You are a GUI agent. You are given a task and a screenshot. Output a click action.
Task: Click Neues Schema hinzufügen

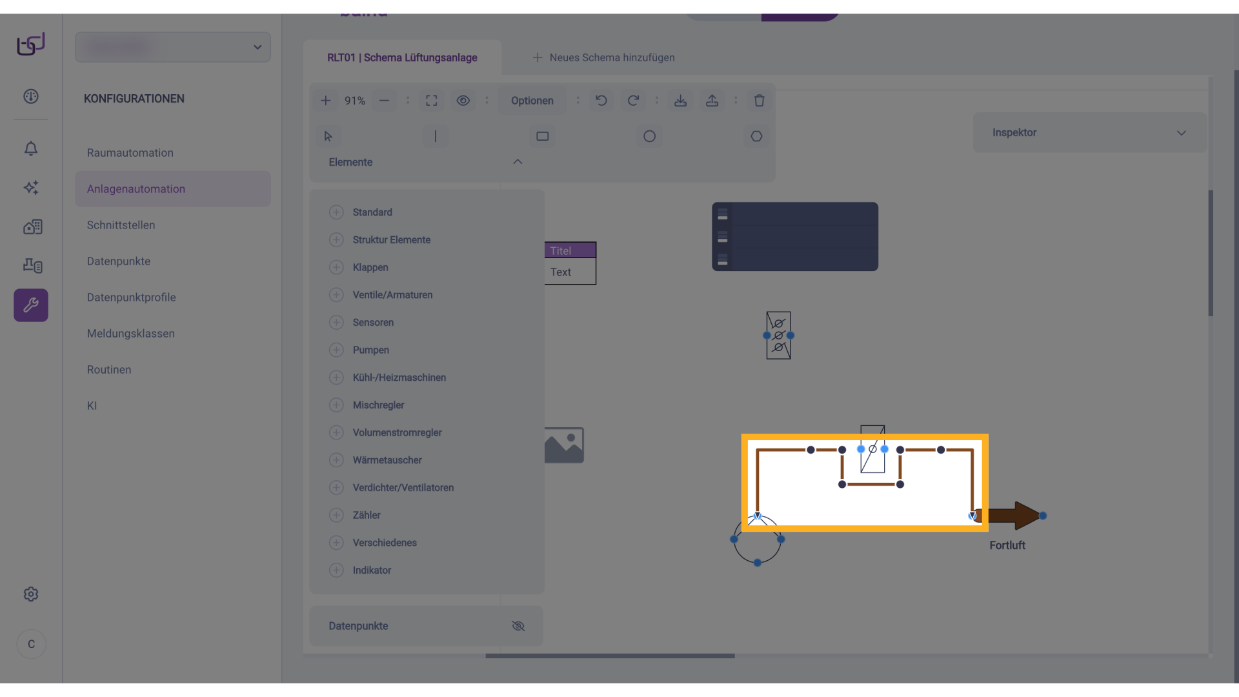coord(603,57)
